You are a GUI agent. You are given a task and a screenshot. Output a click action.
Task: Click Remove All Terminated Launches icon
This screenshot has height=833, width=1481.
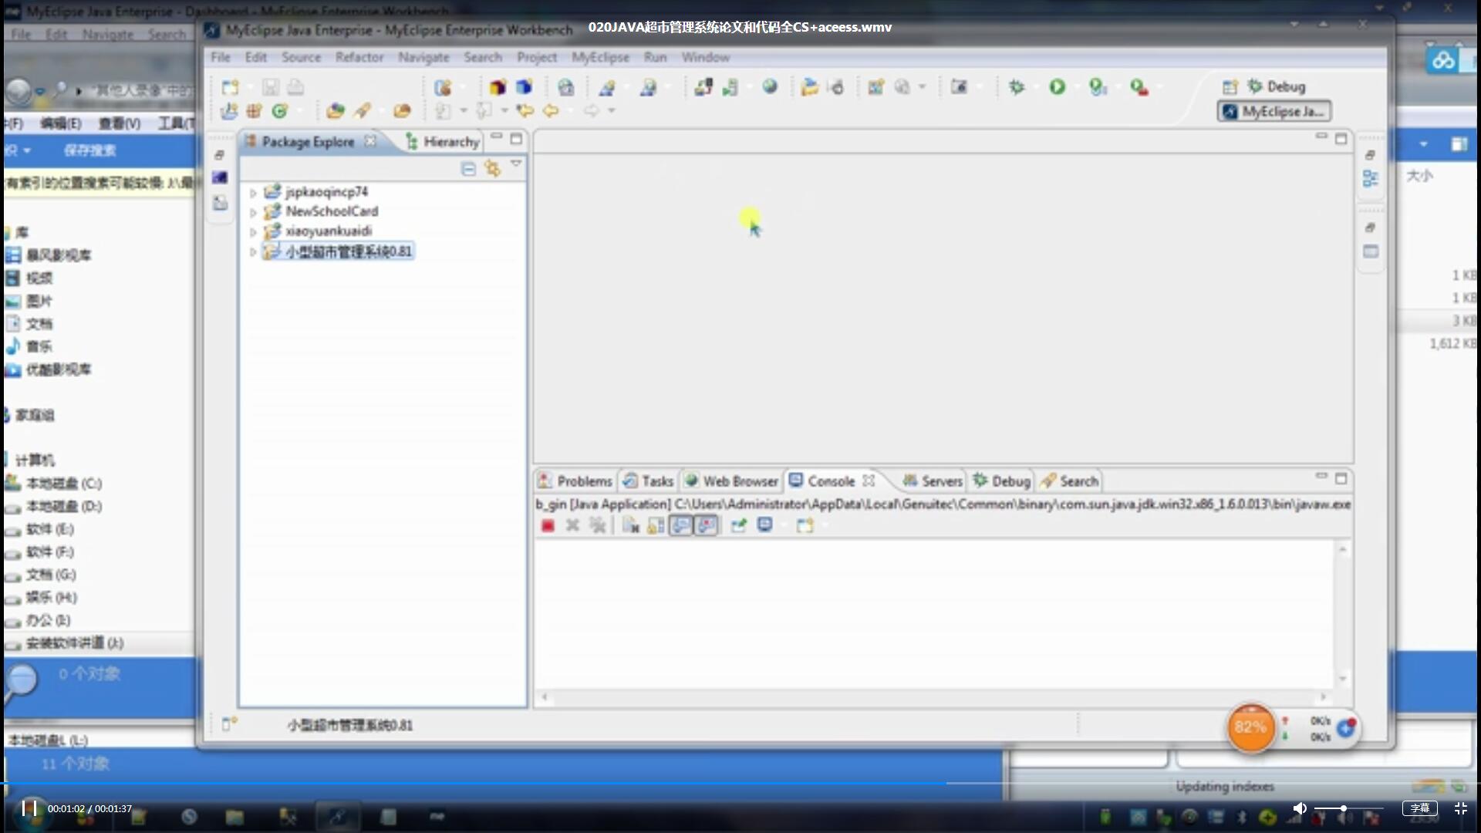pyautogui.click(x=598, y=526)
